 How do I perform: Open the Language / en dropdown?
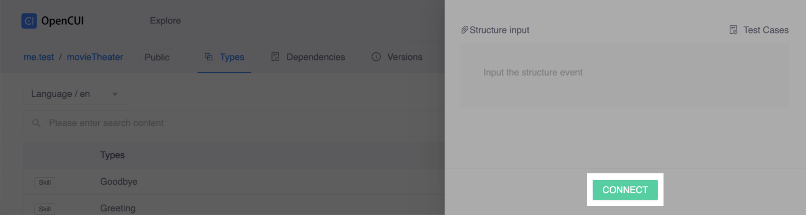click(x=74, y=94)
